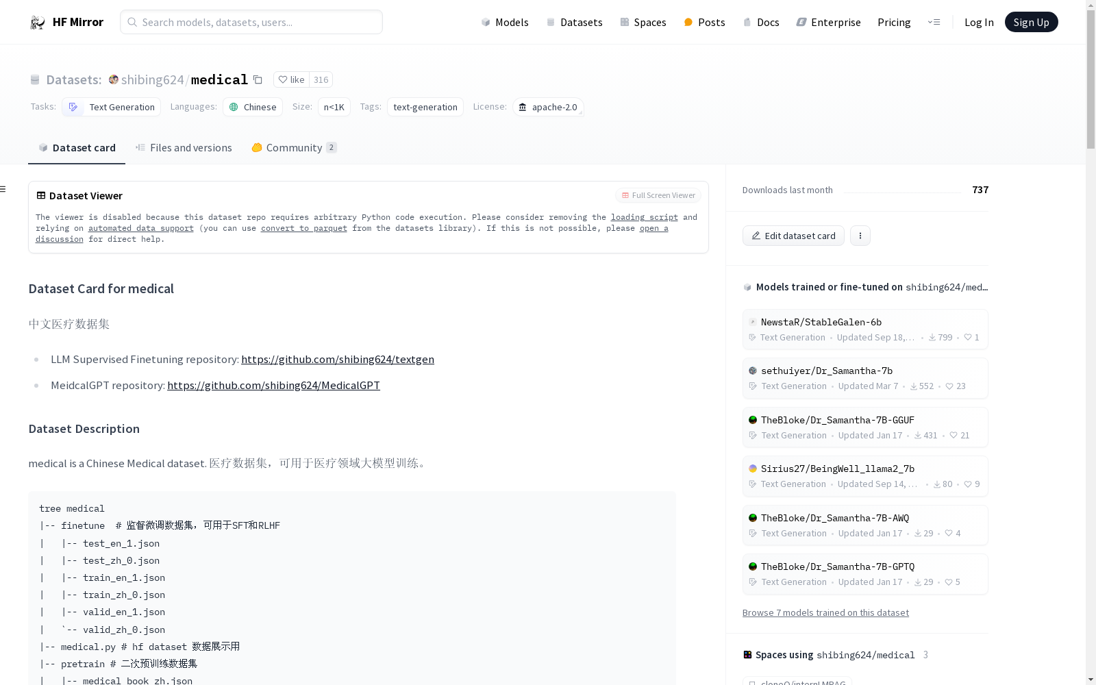Switch to the Community tab
The image size is (1096, 685).
click(x=294, y=147)
